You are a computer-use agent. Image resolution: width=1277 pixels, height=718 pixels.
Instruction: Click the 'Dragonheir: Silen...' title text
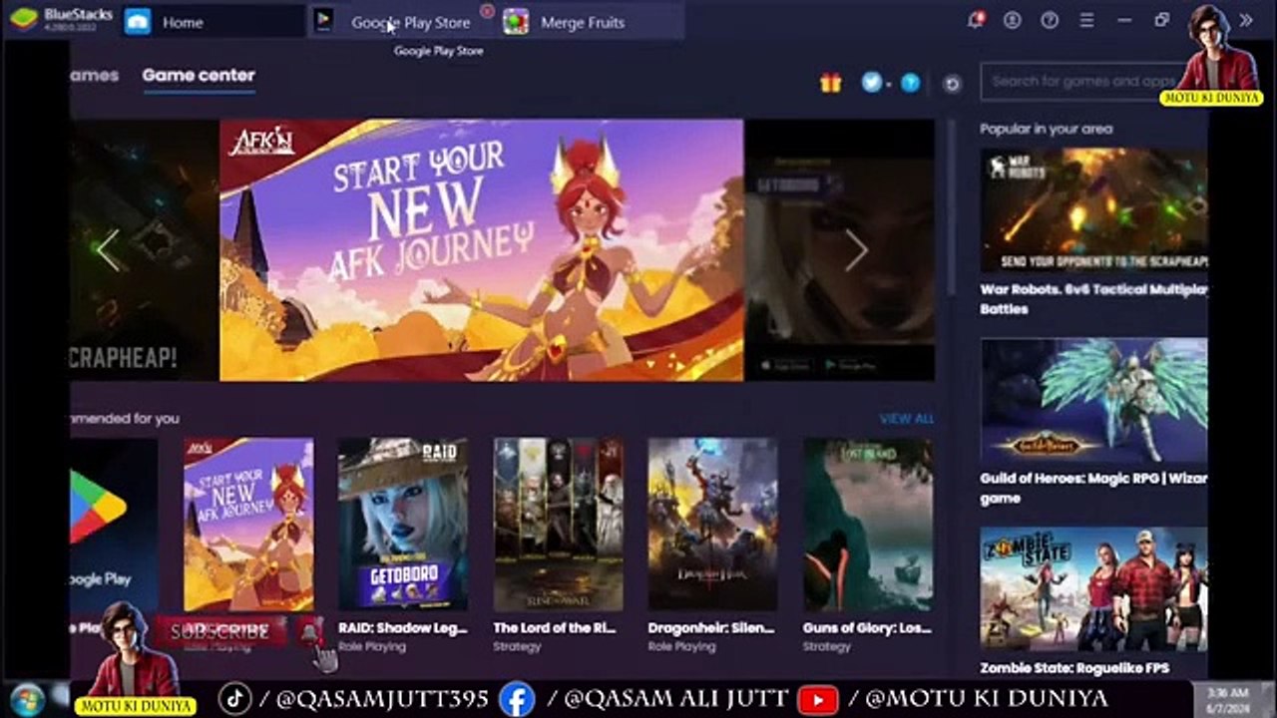[710, 628]
